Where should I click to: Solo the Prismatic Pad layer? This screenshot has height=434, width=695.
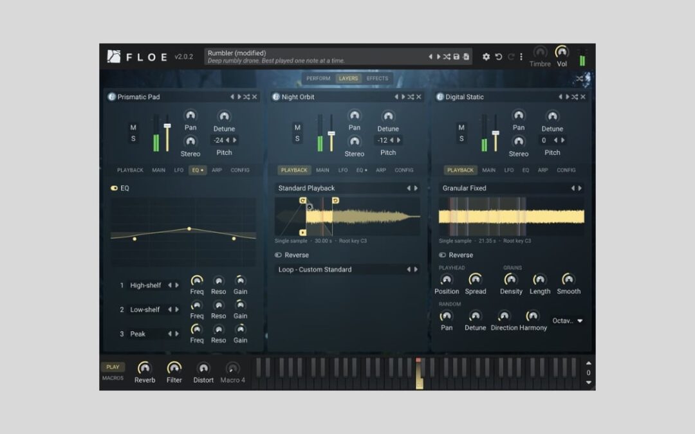point(133,139)
